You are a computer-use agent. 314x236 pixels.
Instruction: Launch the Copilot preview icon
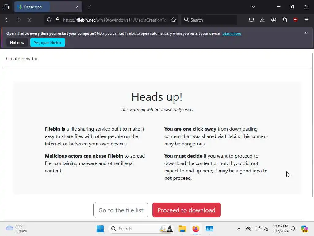304,229
